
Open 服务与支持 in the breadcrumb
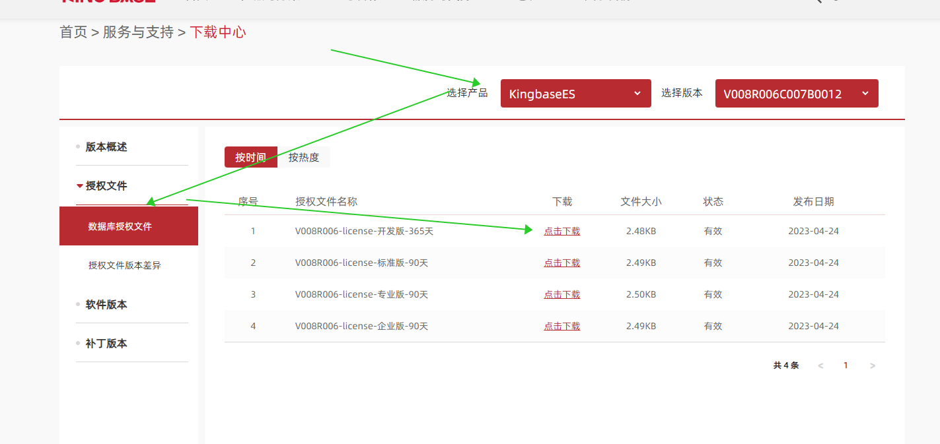[x=138, y=32]
